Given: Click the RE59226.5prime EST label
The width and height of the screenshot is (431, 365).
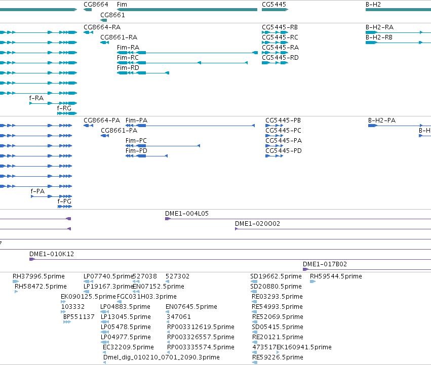Looking at the screenshot, I should (278, 357).
